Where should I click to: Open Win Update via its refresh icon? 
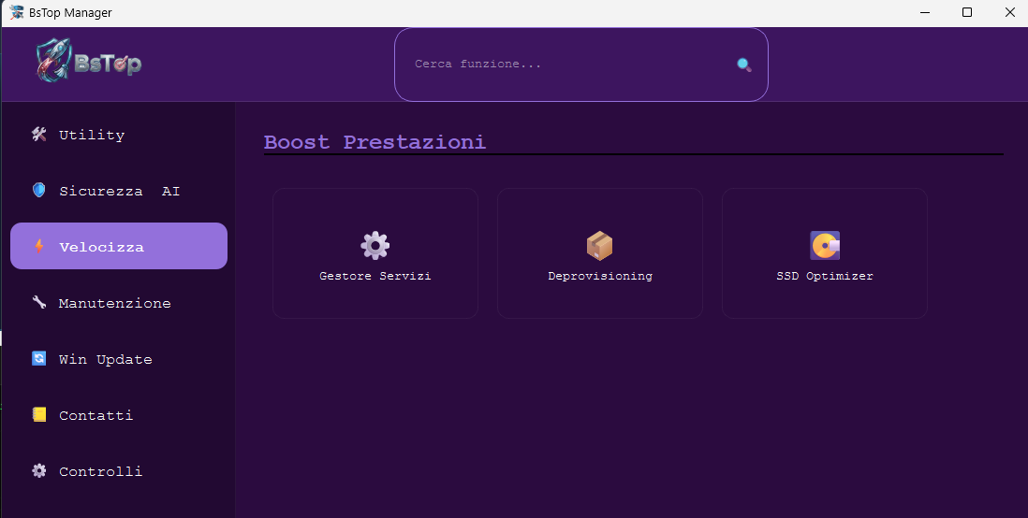pos(38,359)
